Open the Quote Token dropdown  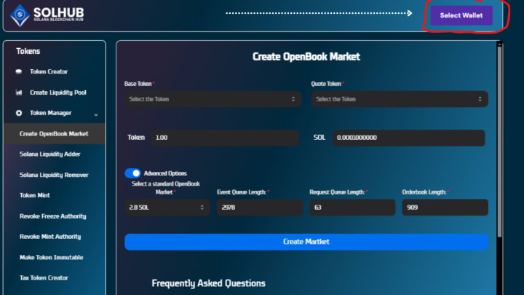400,99
